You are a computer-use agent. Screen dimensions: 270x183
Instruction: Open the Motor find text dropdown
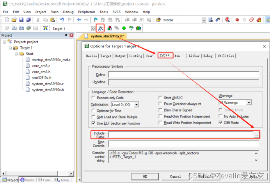pyautogui.click(x=204, y=20)
